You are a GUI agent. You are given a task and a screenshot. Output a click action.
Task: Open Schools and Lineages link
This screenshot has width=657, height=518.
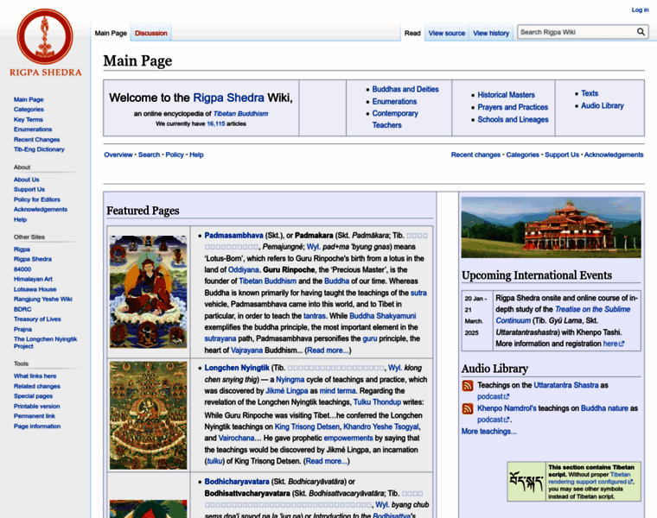coord(513,119)
